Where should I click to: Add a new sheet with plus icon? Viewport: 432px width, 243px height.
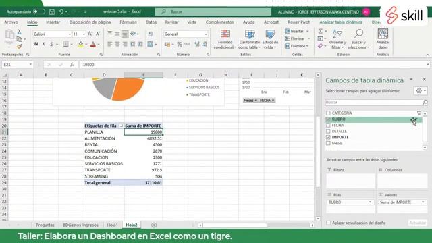point(154,225)
